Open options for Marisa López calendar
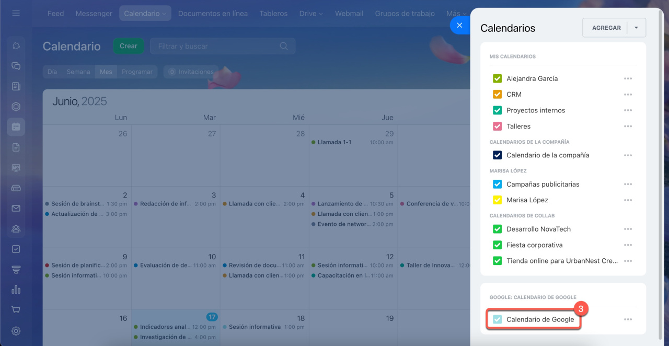 click(x=628, y=200)
